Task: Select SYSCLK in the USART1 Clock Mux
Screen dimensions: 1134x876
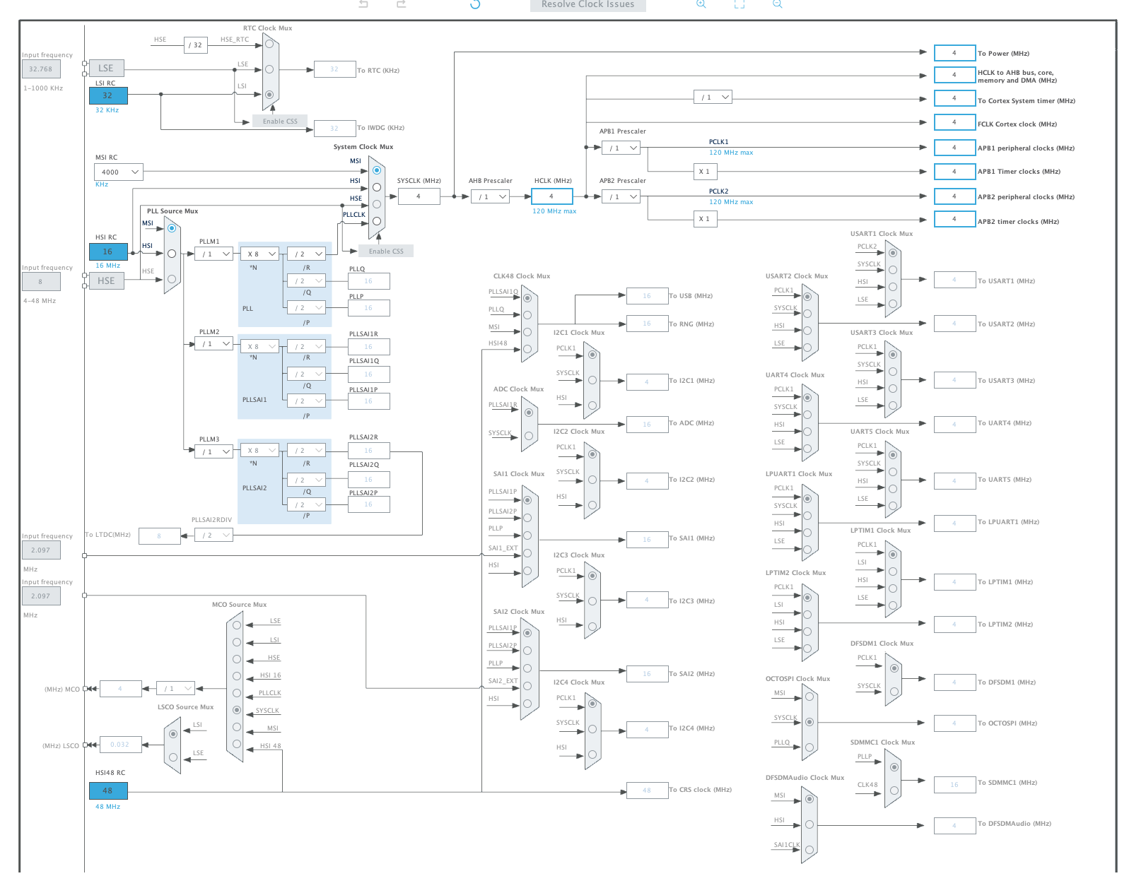Action: pyautogui.click(x=893, y=270)
